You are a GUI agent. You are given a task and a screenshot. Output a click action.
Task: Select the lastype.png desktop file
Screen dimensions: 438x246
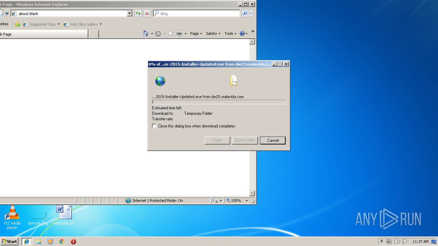pyautogui.click(x=38, y=217)
